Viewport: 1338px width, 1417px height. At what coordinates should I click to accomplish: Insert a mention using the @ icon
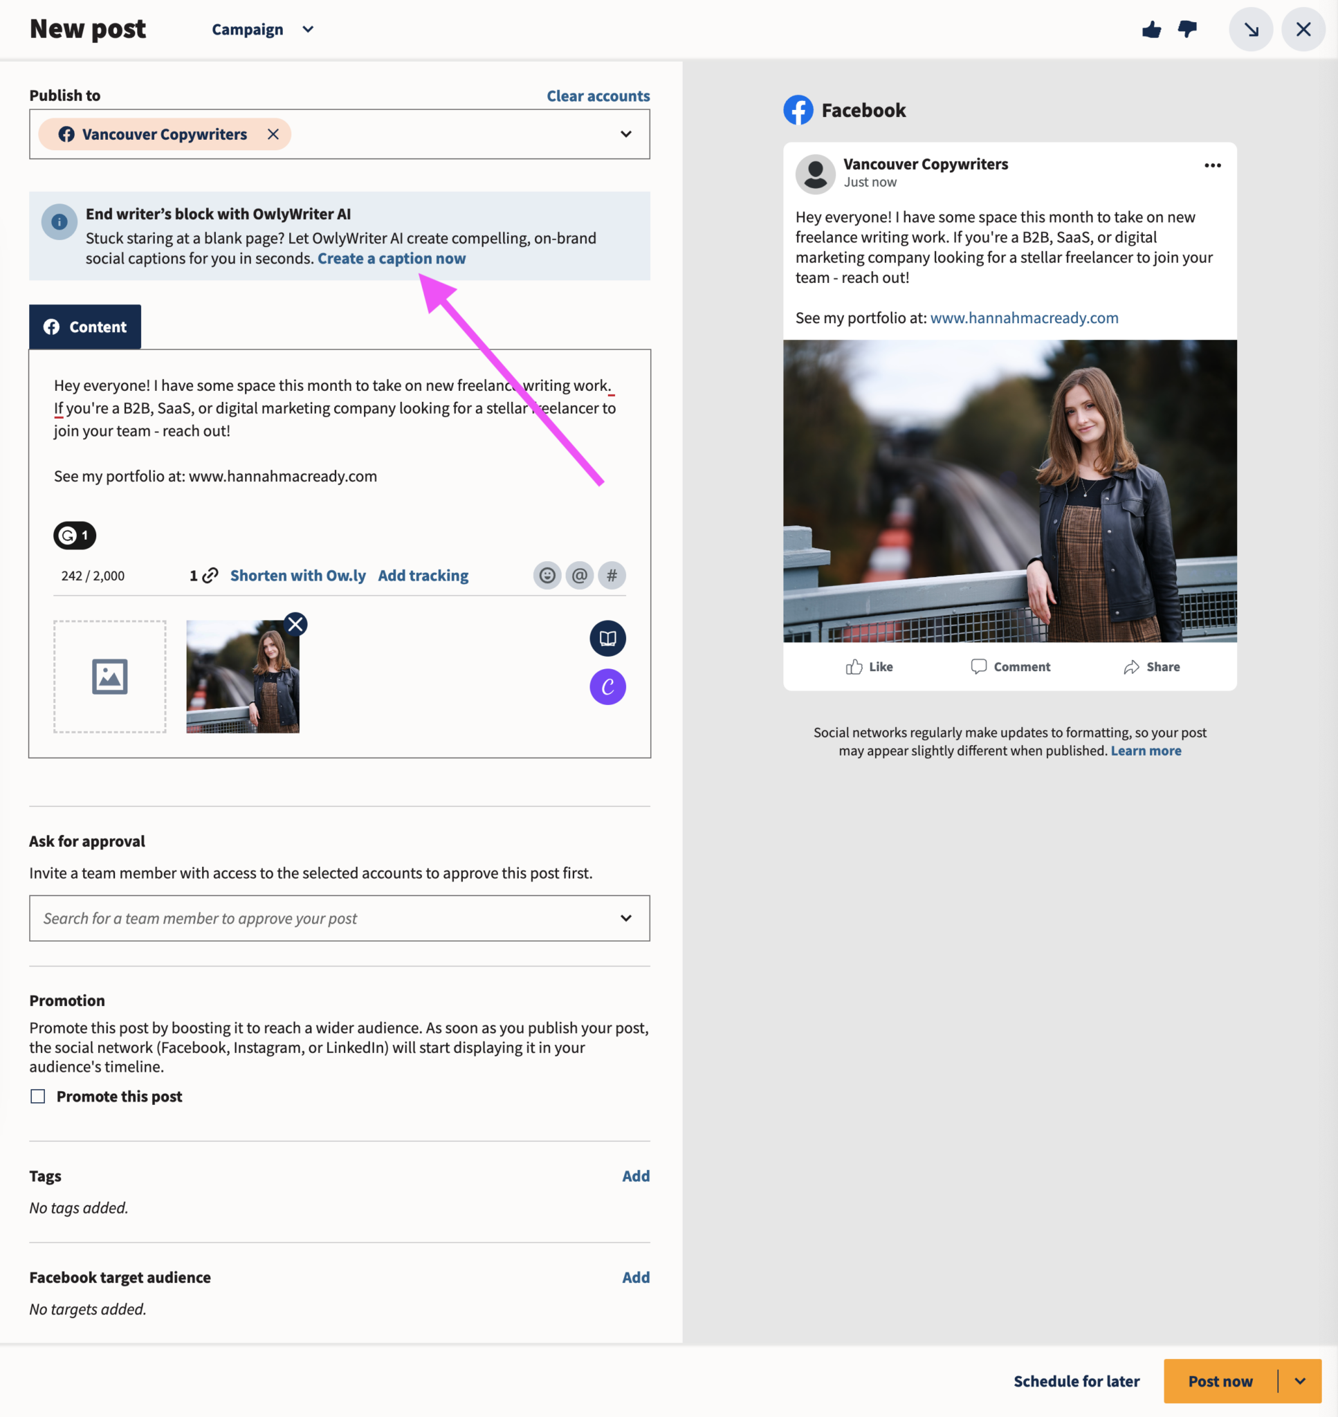579,576
